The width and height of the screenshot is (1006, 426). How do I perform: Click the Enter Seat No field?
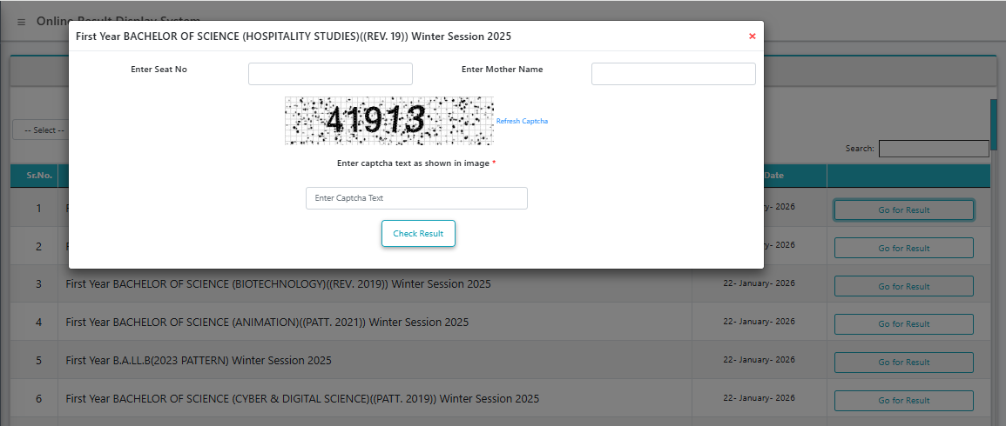coord(330,74)
